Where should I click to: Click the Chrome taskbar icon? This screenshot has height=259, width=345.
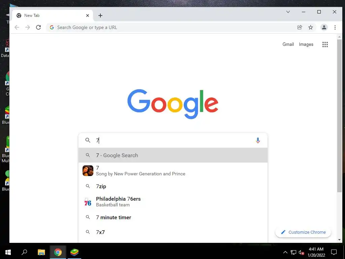58,252
